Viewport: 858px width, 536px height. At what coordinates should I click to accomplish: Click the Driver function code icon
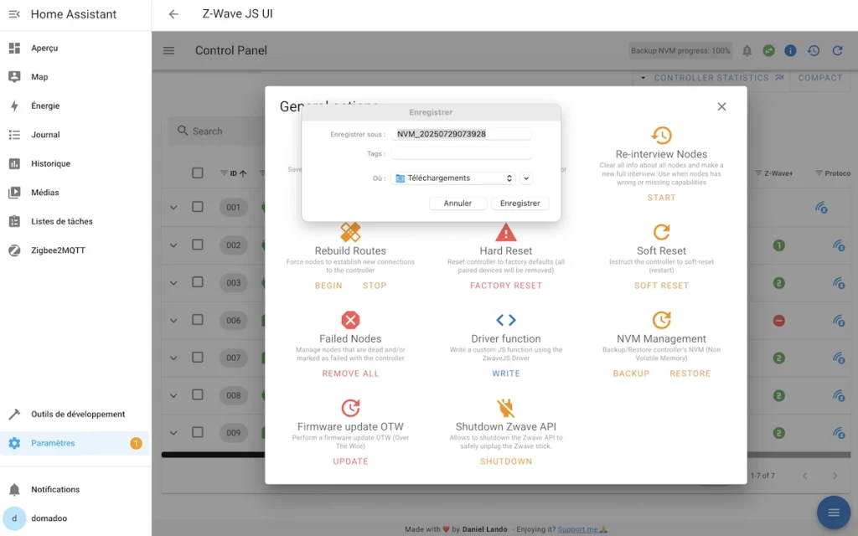pyautogui.click(x=505, y=320)
